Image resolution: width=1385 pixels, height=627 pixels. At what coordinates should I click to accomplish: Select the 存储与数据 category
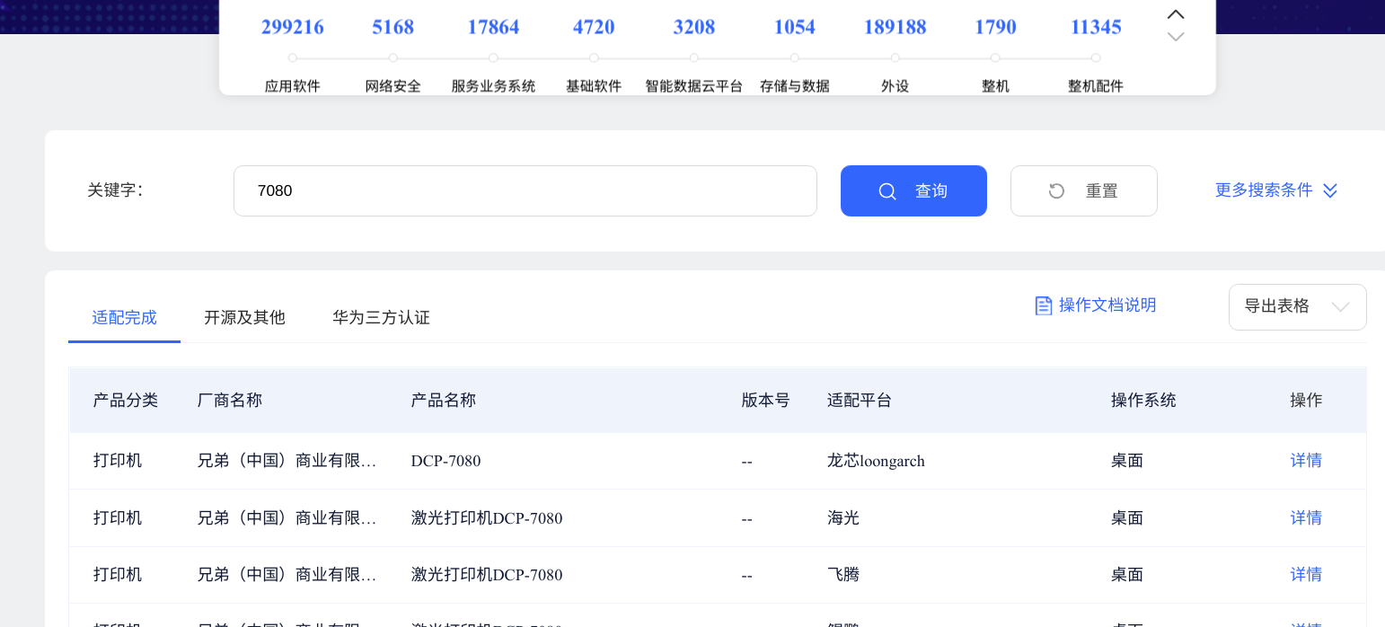click(x=795, y=86)
